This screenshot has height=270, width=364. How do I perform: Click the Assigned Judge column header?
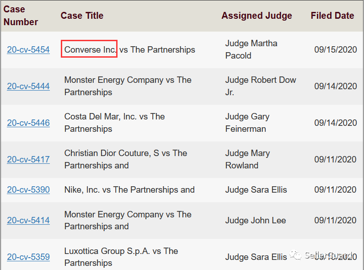[x=257, y=16]
